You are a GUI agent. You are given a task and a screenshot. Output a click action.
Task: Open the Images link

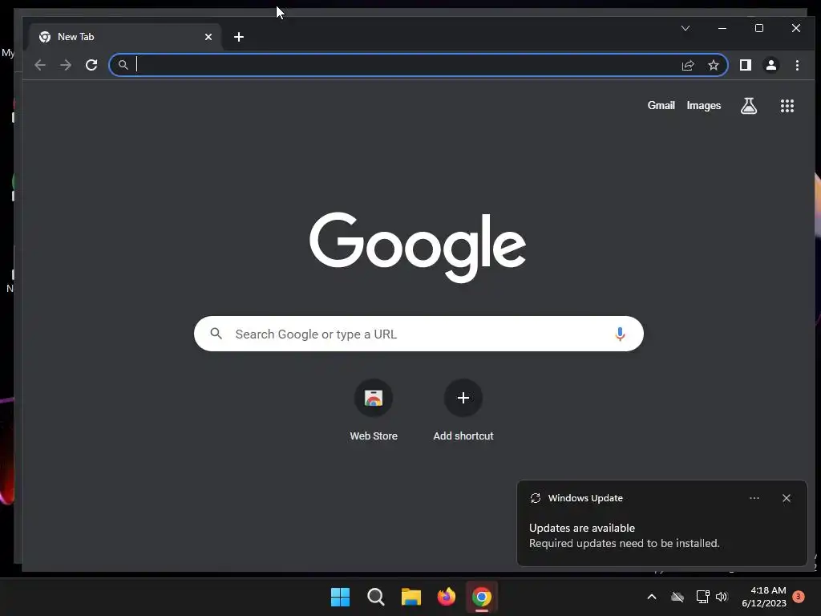[704, 105]
